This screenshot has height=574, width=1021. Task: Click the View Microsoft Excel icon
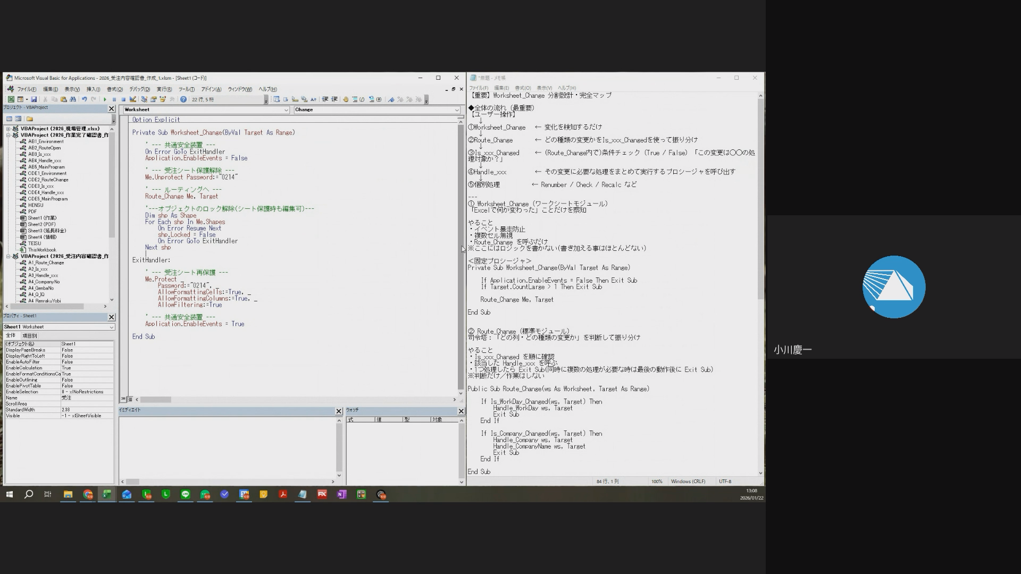coord(11,99)
